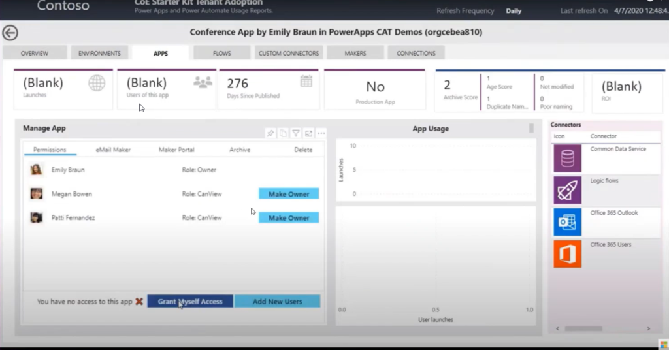This screenshot has width=669, height=350.
Task: Go to the Makers tab
Action: coord(355,54)
